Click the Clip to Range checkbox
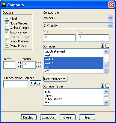The width and height of the screenshot is (116, 123). click(x=7, y=37)
